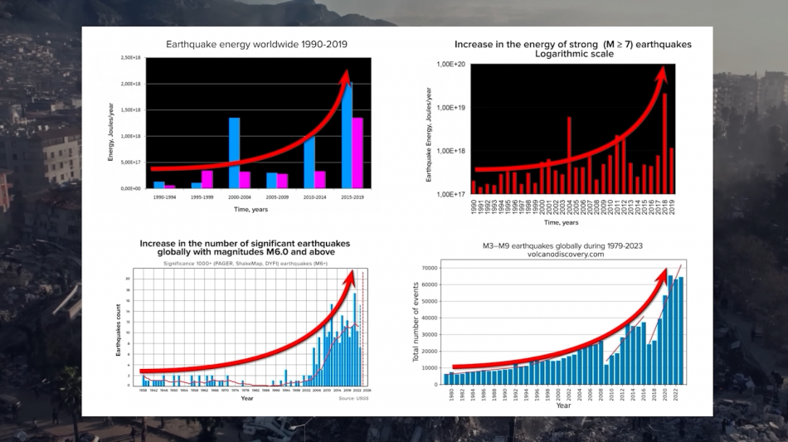Click the 'Logarithmic scale' chart subtitle
The width and height of the screenshot is (788, 442).
pyautogui.click(x=572, y=54)
